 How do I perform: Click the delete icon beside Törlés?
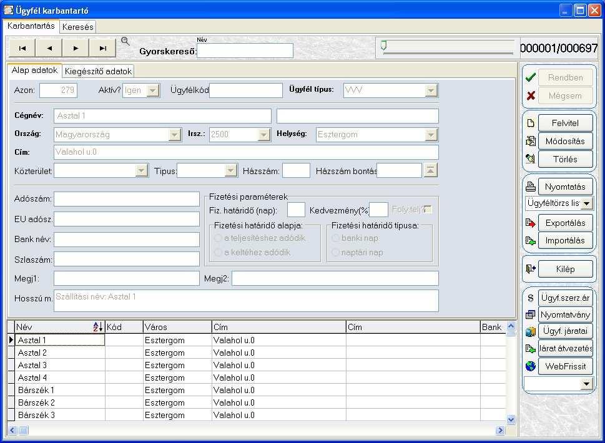(x=531, y=159)
